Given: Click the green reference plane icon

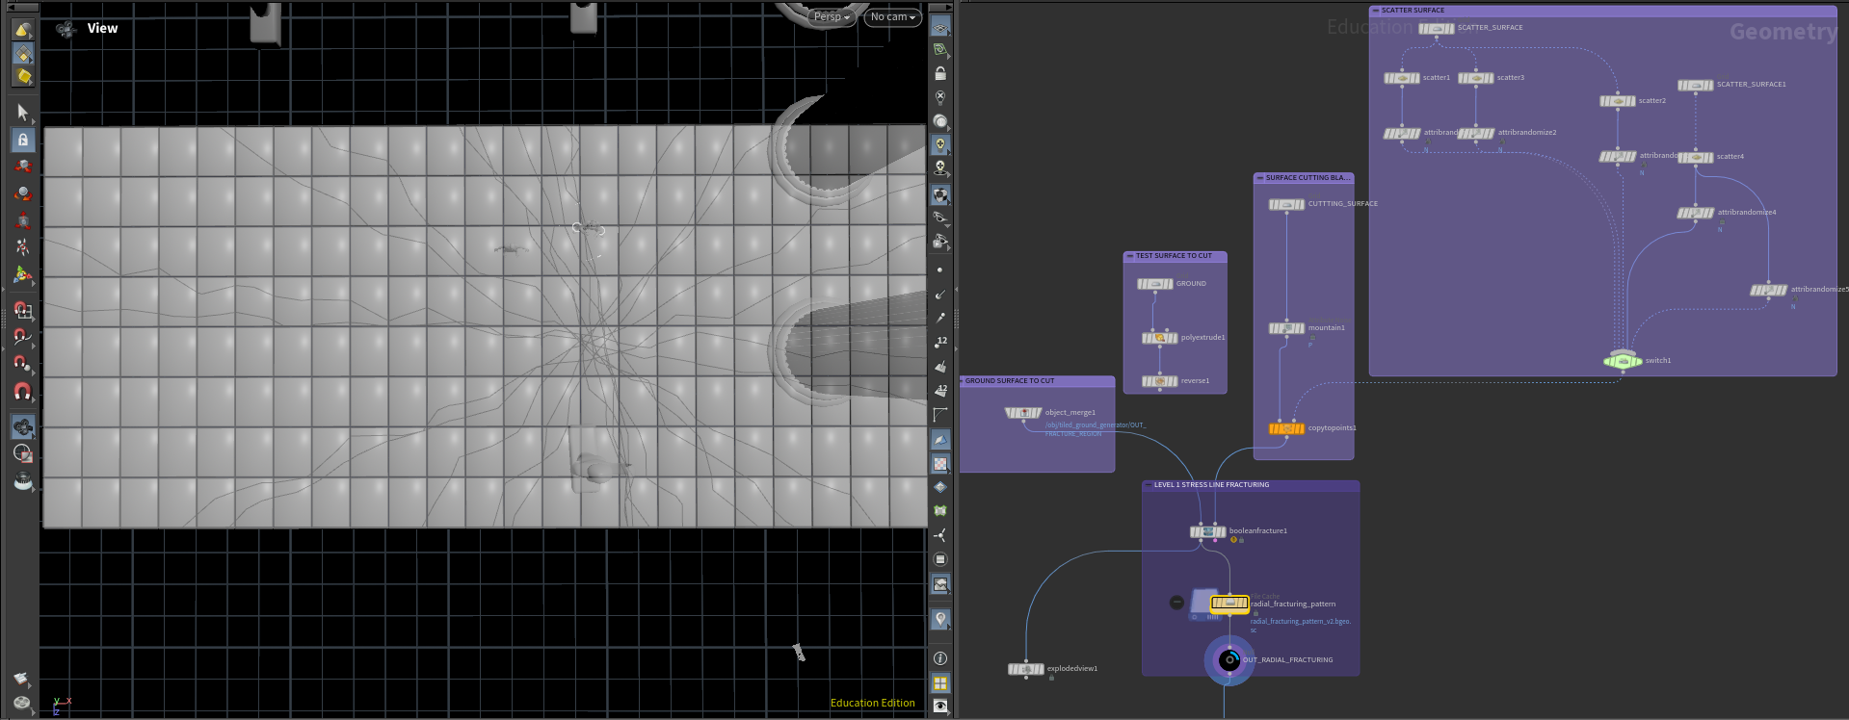Looking at the screenshot, I should [x=940, y=49].
